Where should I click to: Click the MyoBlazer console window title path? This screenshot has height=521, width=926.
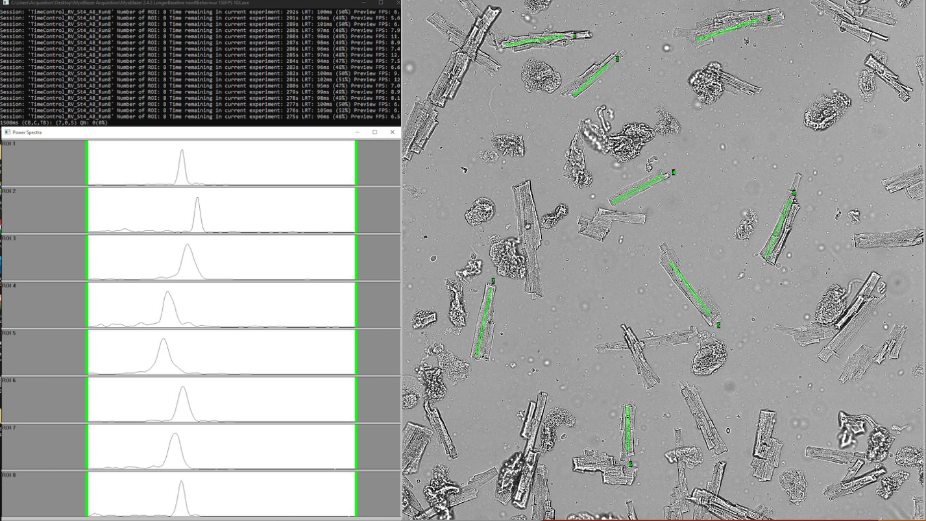[130, 3]
